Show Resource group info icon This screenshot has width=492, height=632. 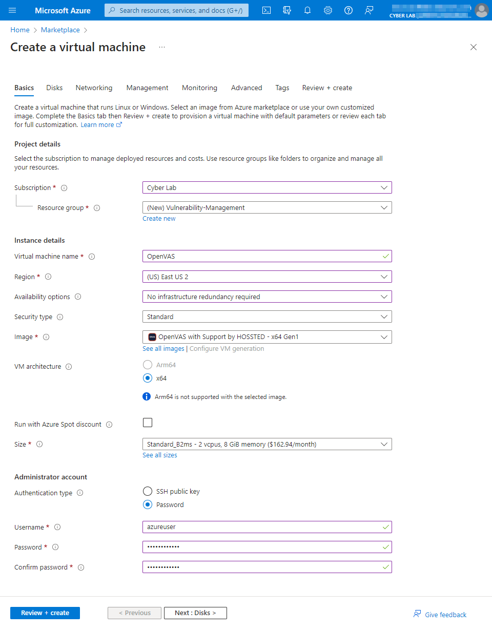(x=97, y=208)
